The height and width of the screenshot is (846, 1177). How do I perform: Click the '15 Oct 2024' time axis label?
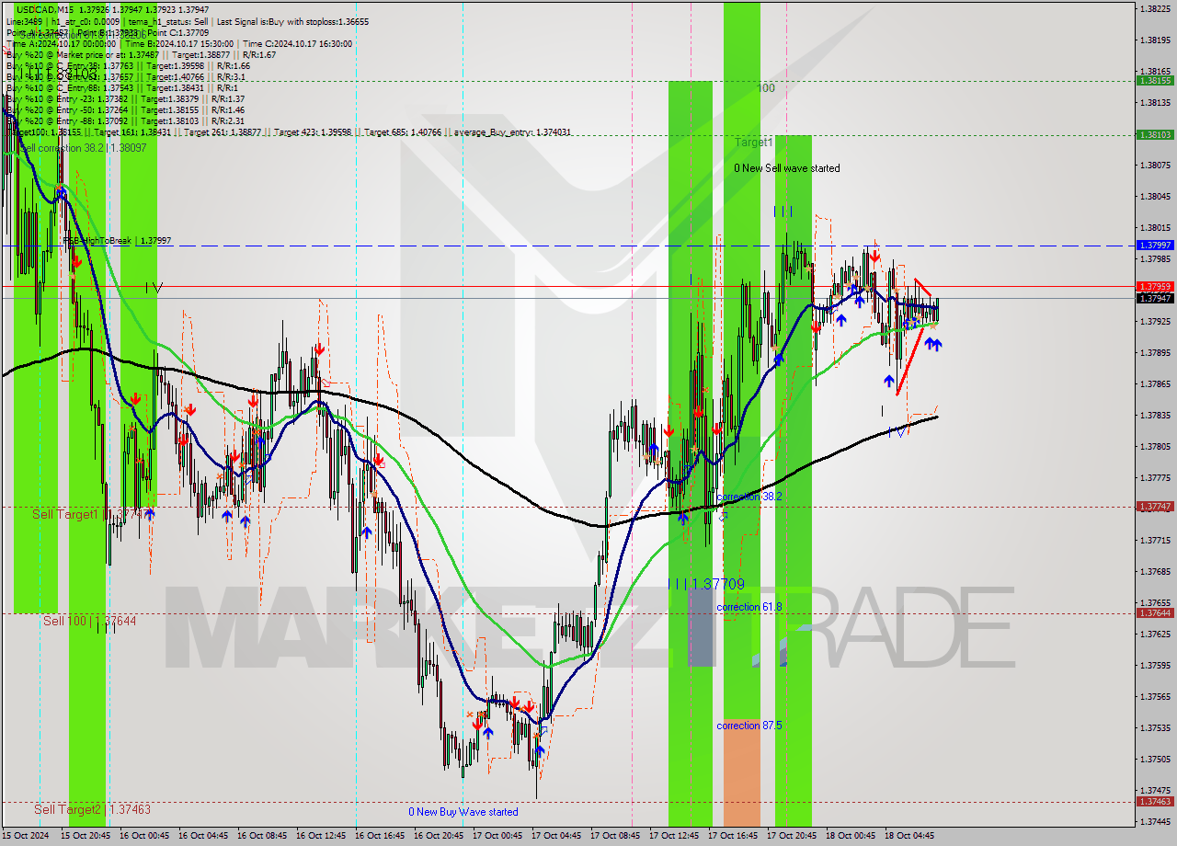[x=26, y=836]
